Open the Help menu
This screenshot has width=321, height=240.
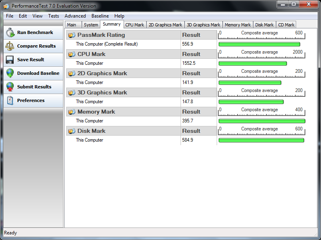point(119,16)
